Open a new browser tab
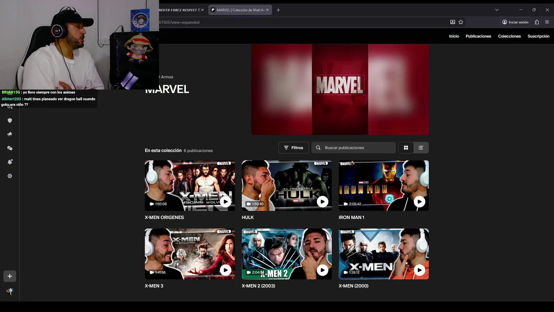 click(278, 10)
